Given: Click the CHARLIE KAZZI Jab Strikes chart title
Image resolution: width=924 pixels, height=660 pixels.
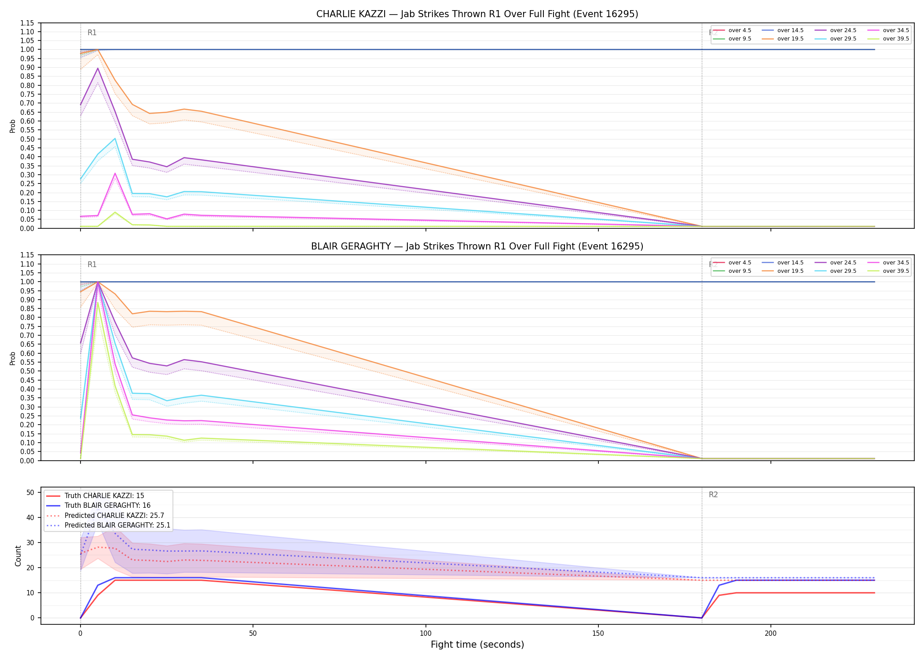Looking at the screenshot, I should click(477, 14).
